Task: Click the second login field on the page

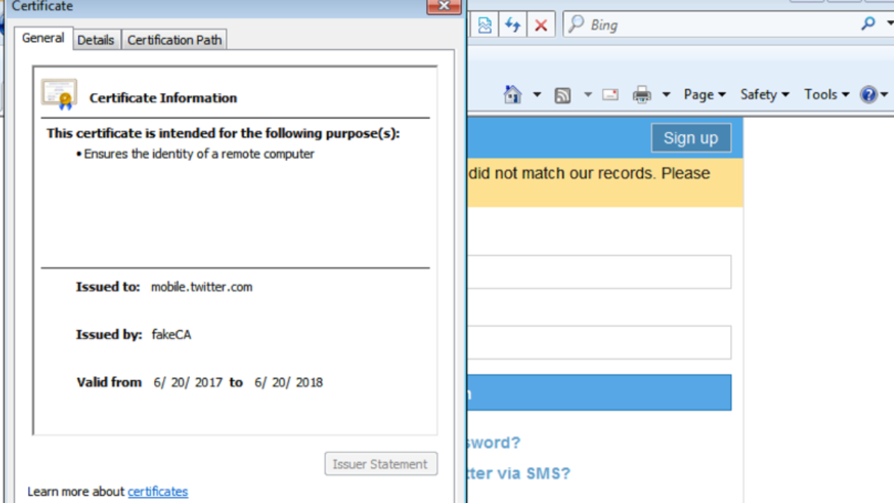Action: (600, 343)
